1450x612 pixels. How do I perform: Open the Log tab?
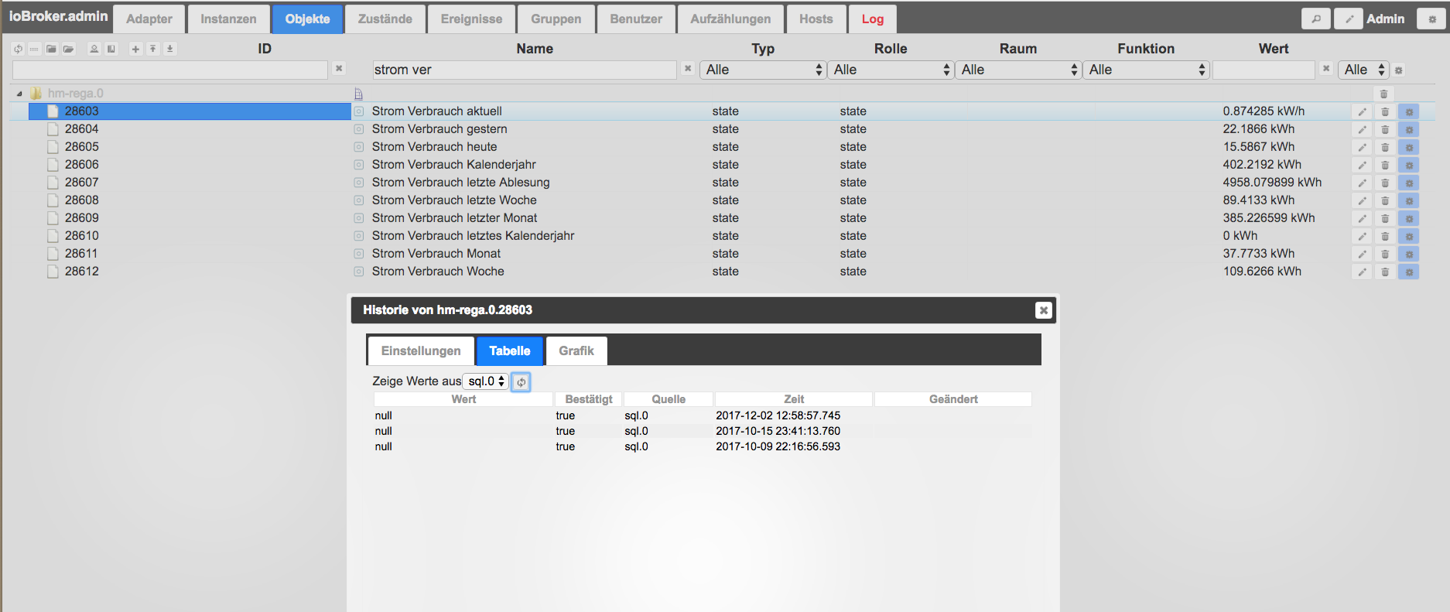coord(873,19)
